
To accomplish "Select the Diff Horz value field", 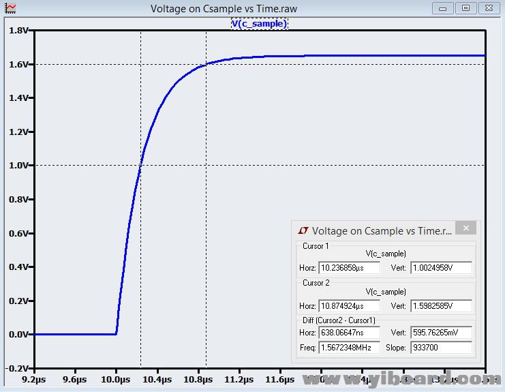I will click(349, 333).
